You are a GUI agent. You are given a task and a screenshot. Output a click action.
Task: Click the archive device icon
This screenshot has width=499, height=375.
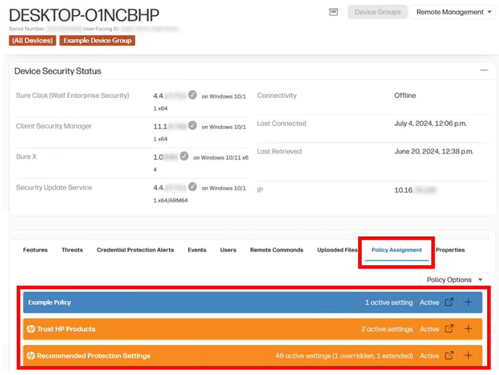point(333,12)
